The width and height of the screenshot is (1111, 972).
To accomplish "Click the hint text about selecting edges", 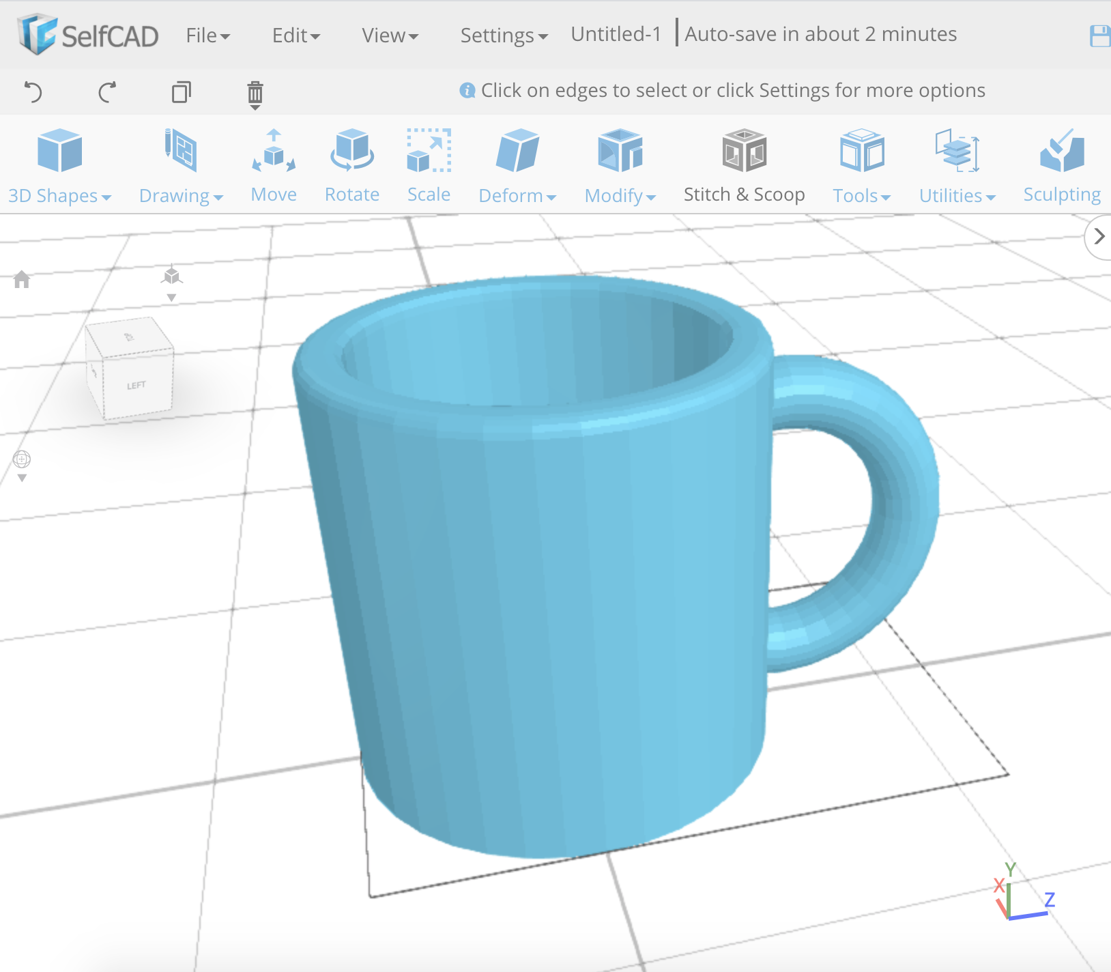I will pyautogui.click(x=733, y=90).
